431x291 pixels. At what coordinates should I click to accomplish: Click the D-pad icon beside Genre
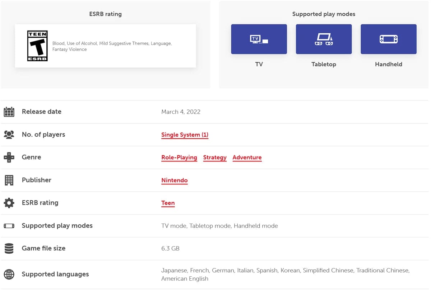9,157
